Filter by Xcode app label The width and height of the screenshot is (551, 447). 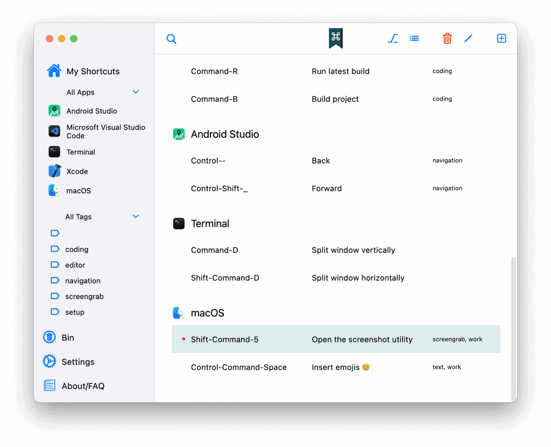tap(77, 172)
